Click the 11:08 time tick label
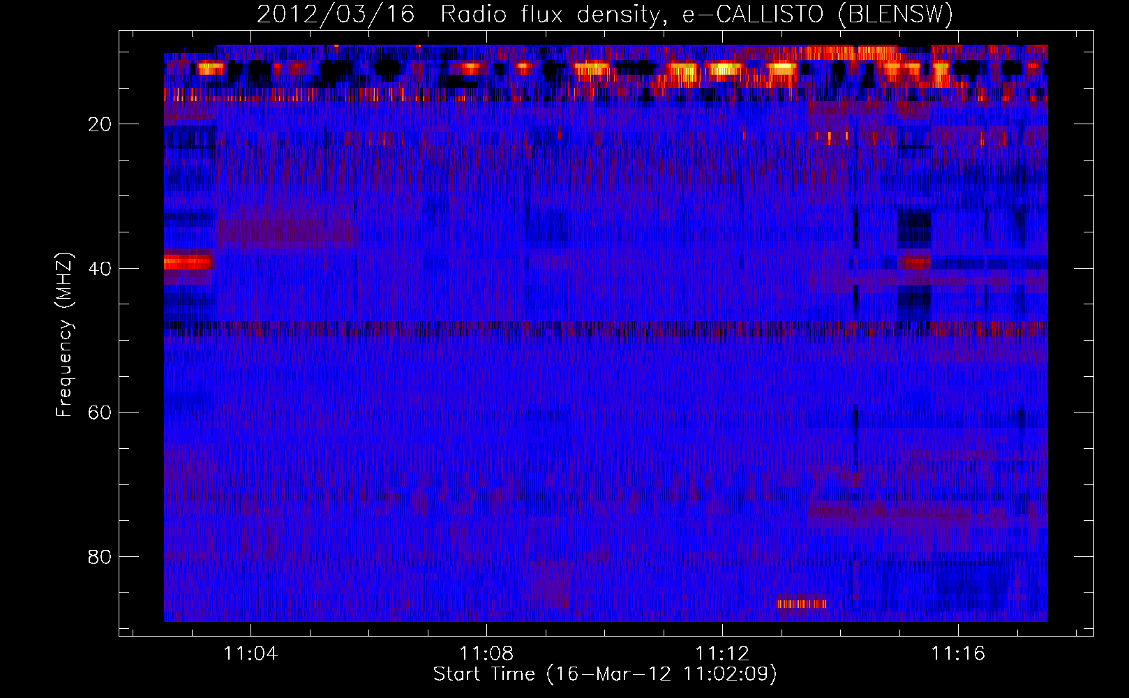This screenshot has width=1129, height=698. pyautogui.click(x=486, y=653)
